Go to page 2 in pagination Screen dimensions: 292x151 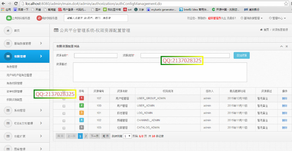[x=86, y=136]
